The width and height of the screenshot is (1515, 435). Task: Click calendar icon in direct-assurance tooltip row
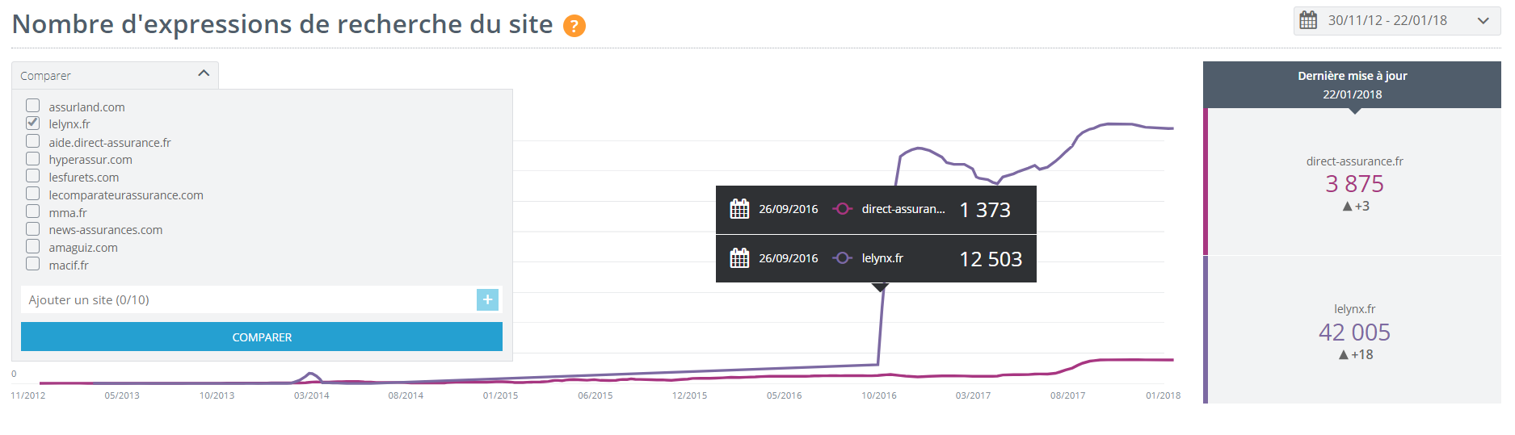pyautogui.click(x=739, y=209)
